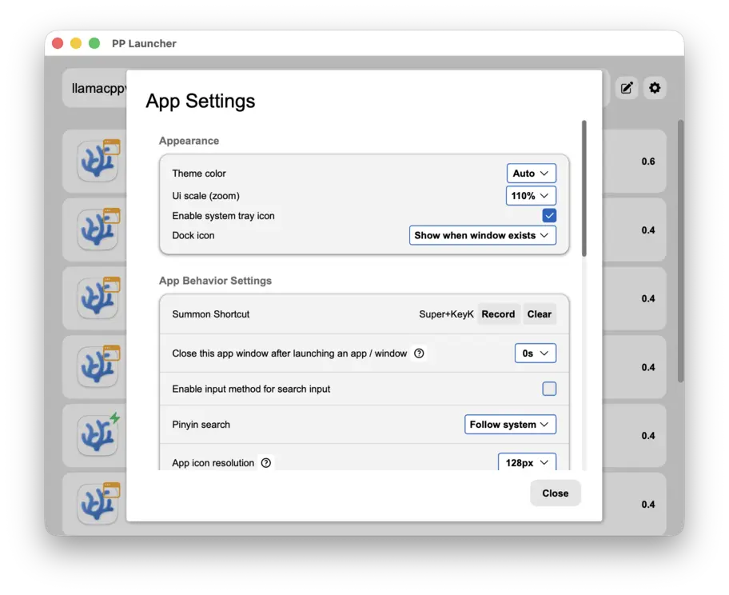The image size is (729, 595).
Task: Open the Ui scale 110% dropdown
Action: click(531, 196)
